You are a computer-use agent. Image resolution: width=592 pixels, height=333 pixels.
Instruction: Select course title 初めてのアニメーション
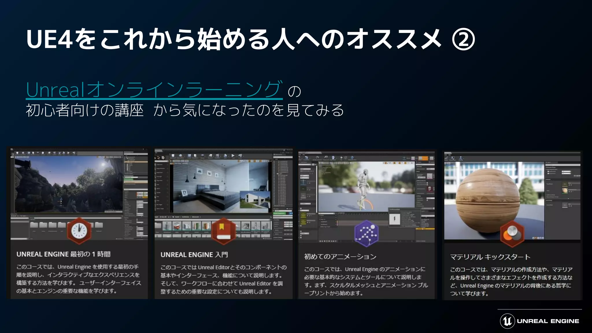[340, 256]
